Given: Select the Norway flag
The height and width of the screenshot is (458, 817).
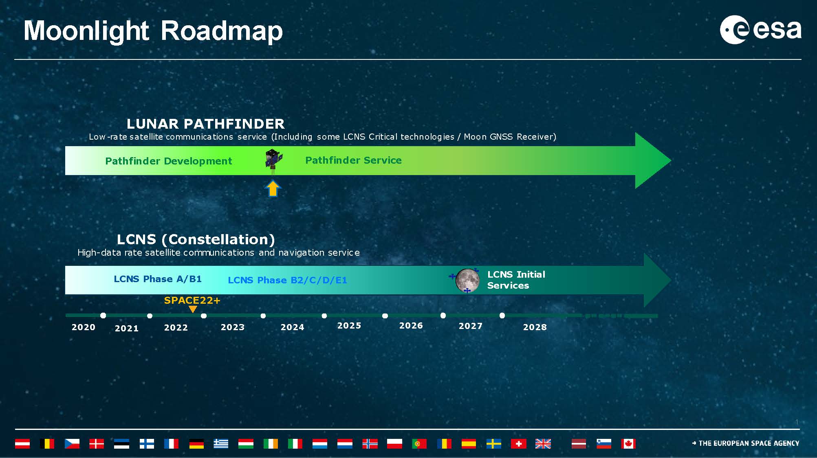Looking at the screenshot, I should (x=370, y=444).
